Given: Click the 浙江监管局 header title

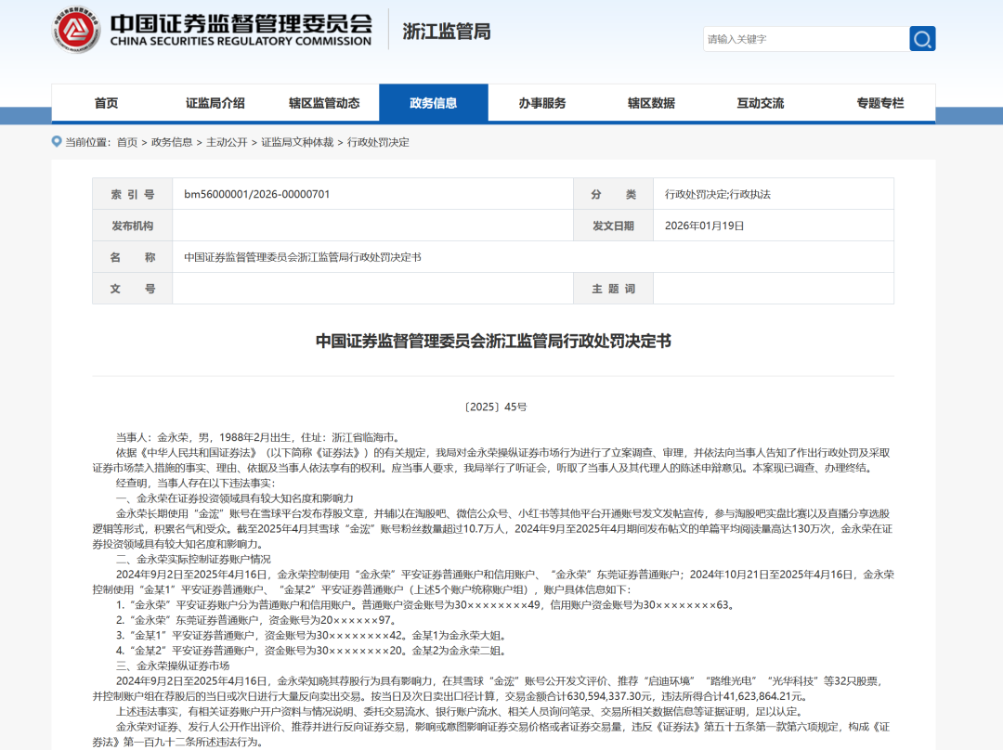Looking at the screenshot, I should click(447, 32).
